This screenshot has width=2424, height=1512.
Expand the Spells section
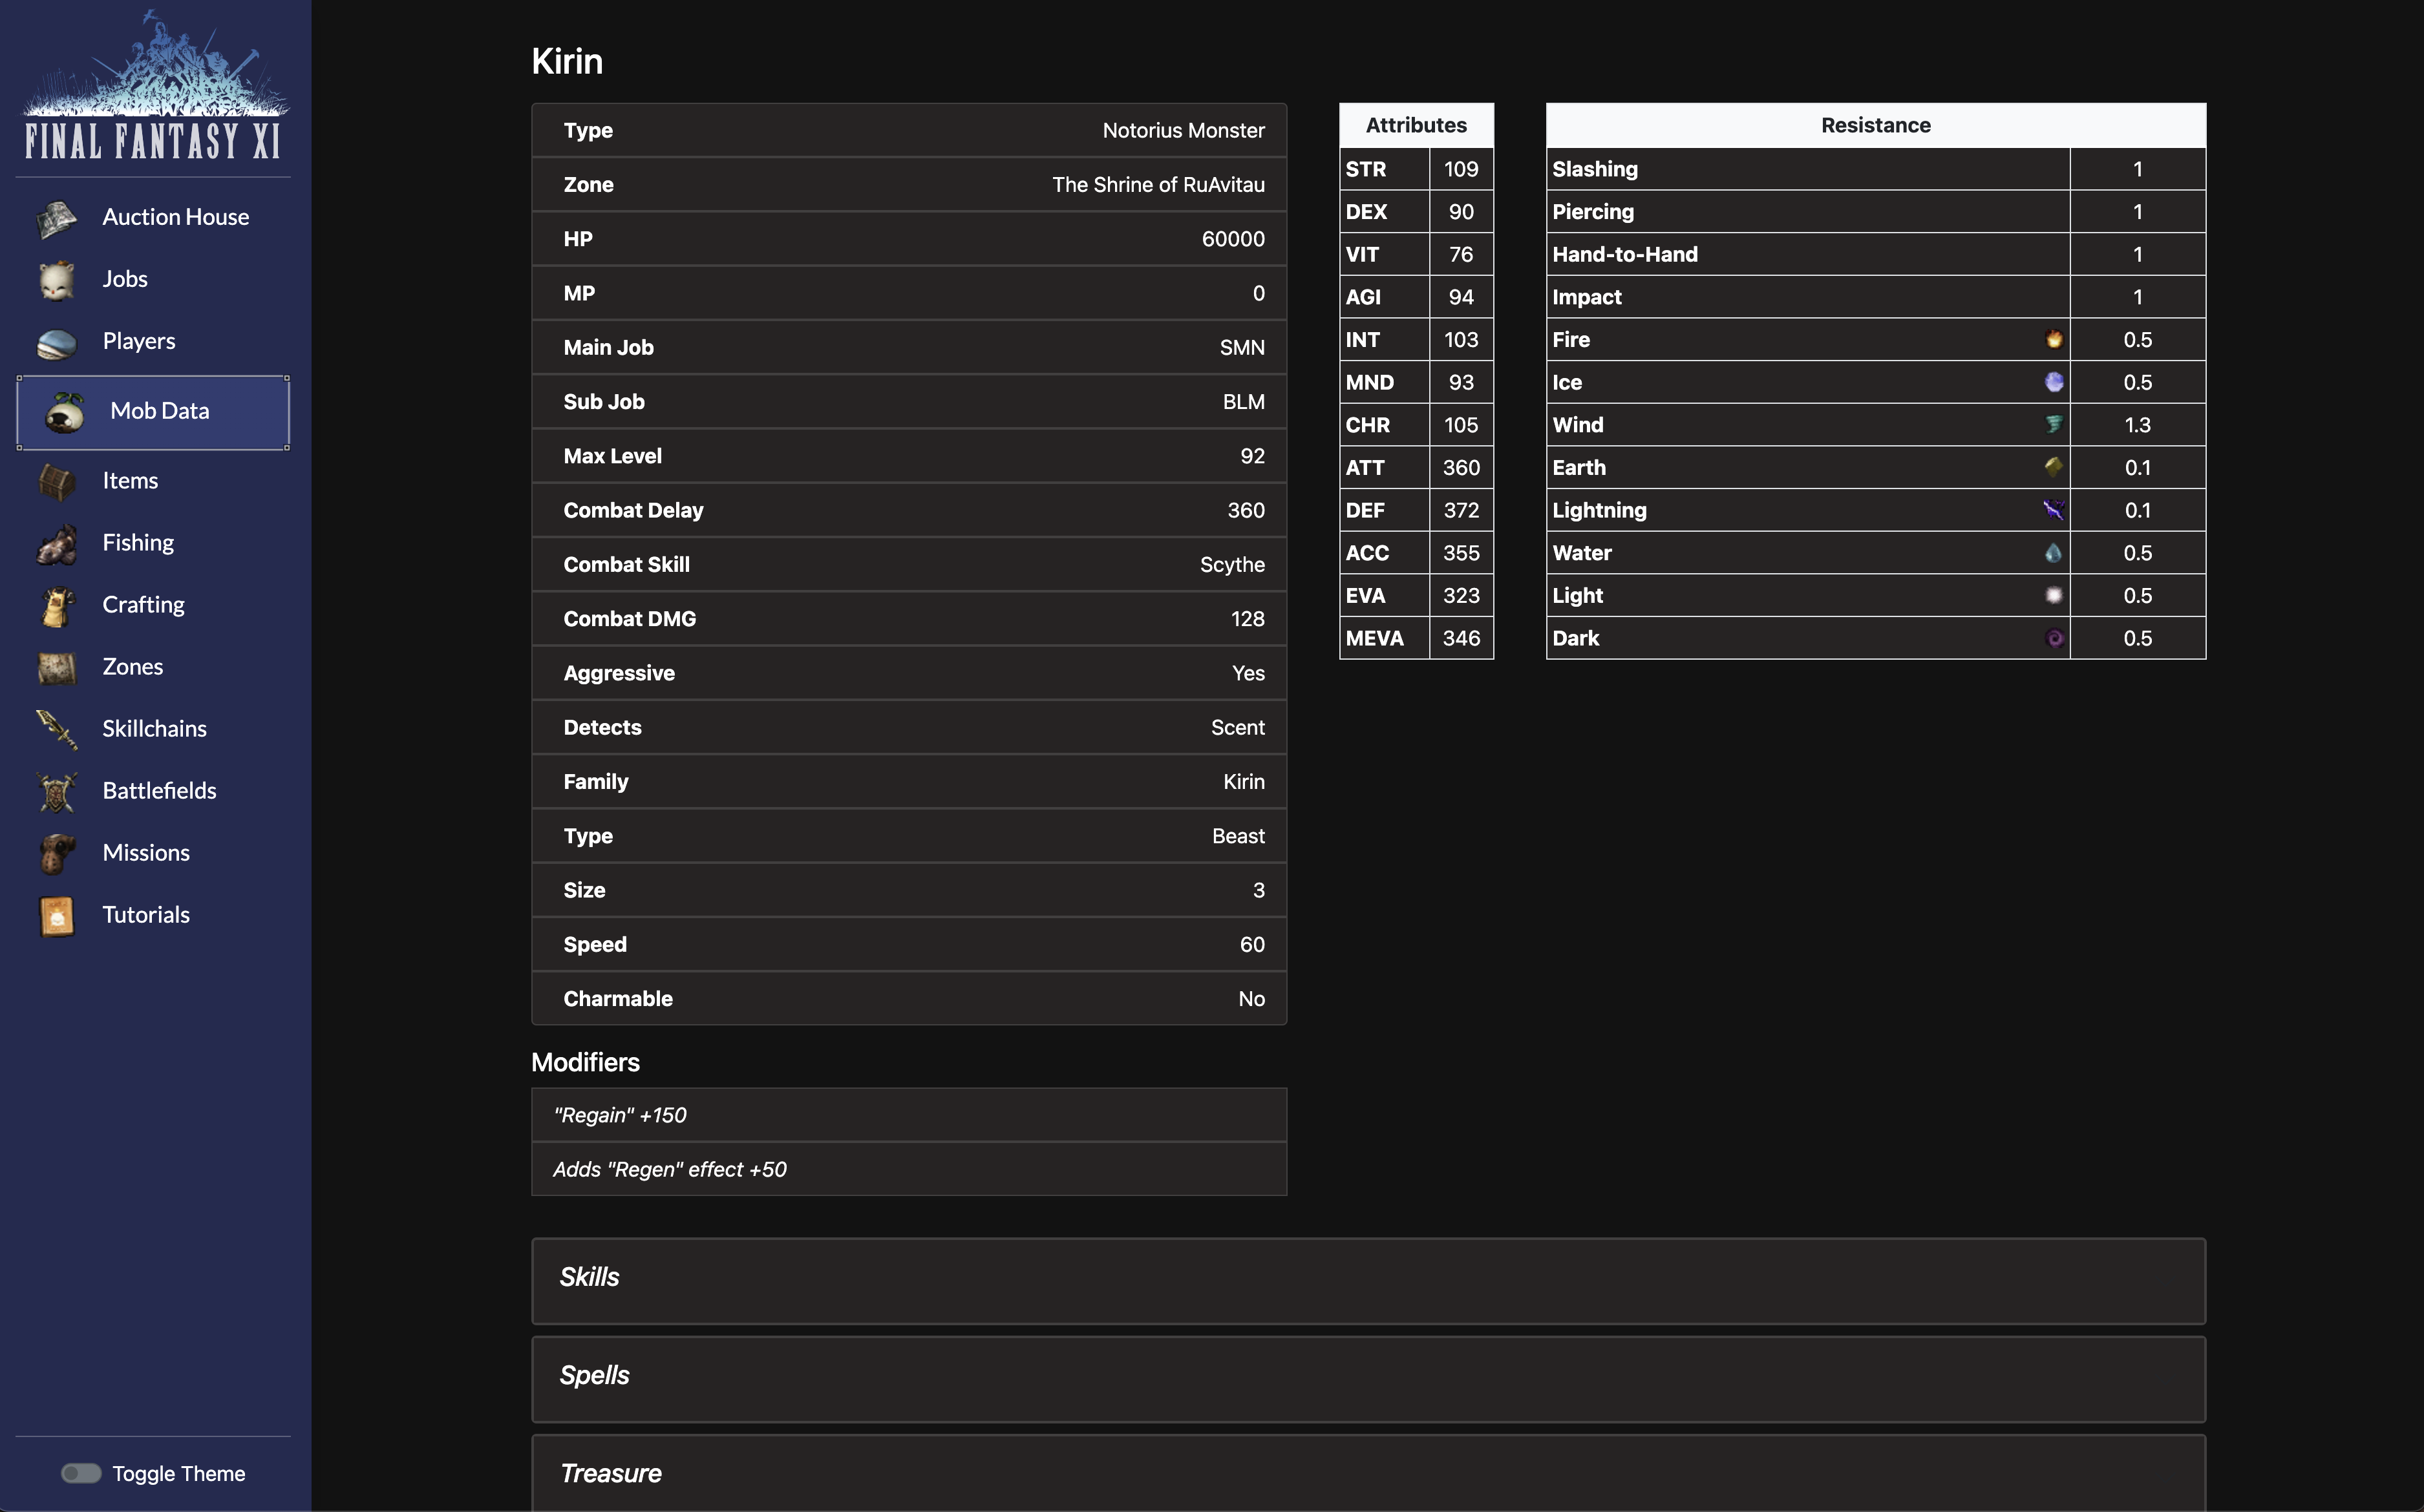tap(594, 1375)
